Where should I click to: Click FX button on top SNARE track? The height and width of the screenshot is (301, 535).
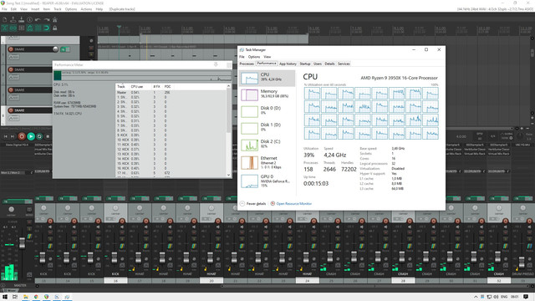pos(64,49)
